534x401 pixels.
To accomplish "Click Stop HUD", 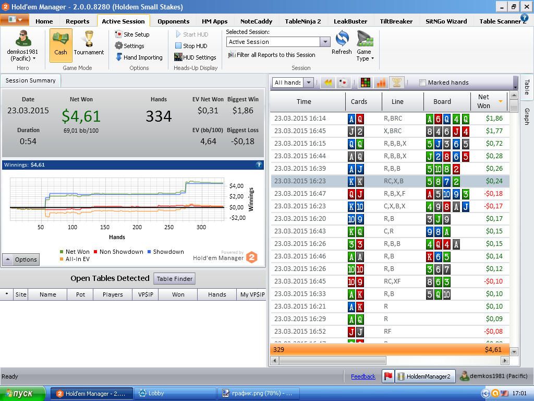I will [x=191, y=46].
